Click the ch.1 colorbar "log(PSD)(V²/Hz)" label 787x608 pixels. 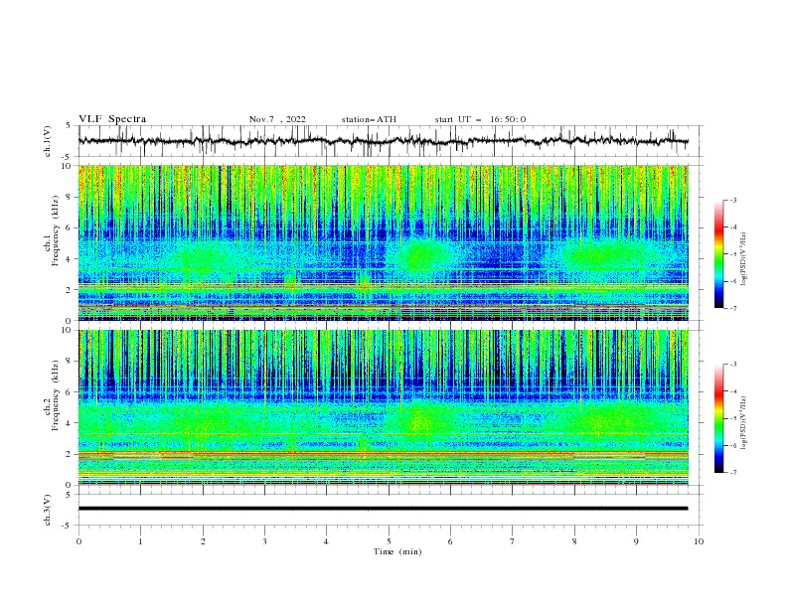743,259
